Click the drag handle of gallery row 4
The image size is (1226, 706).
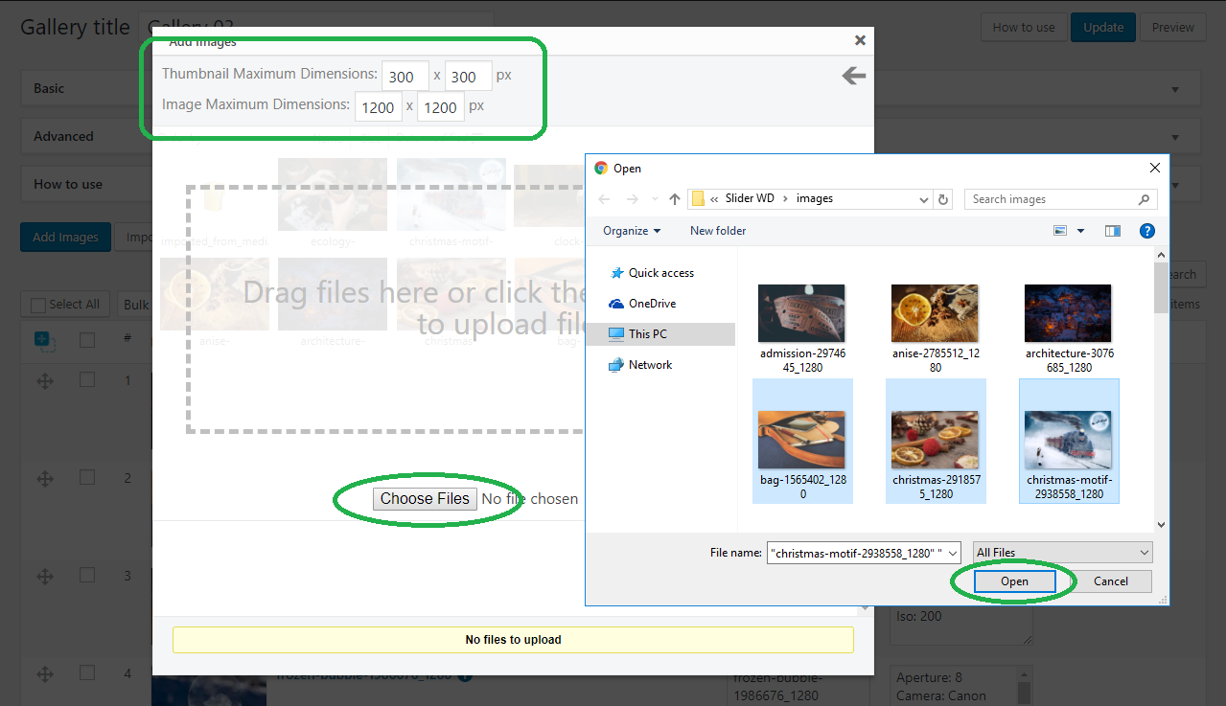pyautogui.click(x=44, y=673)
